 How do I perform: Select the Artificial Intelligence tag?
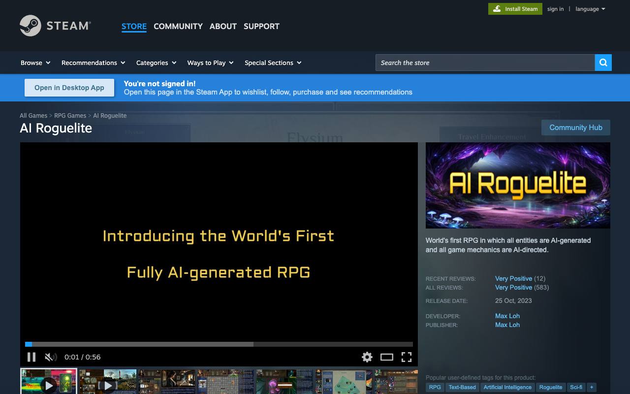pos(507,387)
